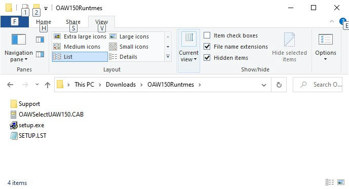Viewport: 349px width, 189px height.
Task: Minimize the OAW150Runtmes window
Action: coord(291,8)
